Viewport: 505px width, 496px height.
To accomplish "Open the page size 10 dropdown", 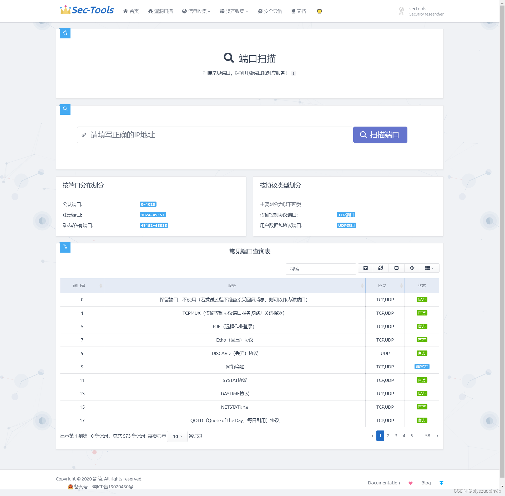I will [x=177, y=436].
